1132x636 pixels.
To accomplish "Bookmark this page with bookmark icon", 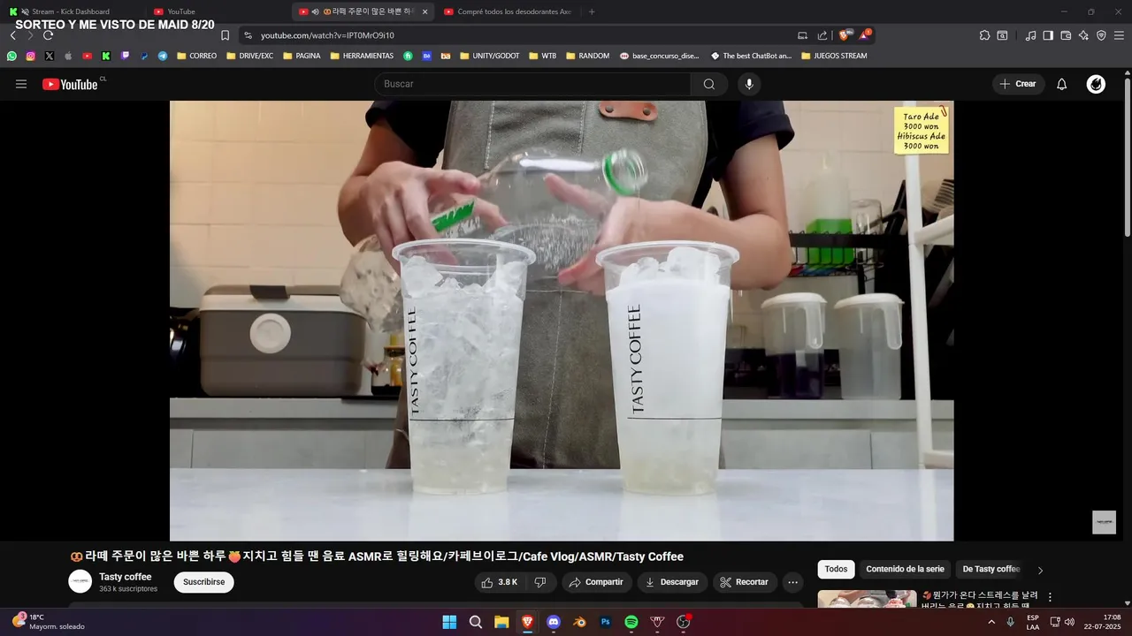I will click(x=225, y=35).
